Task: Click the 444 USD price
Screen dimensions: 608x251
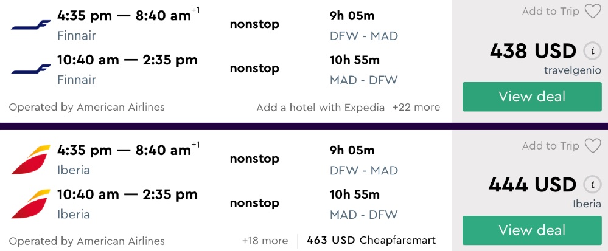Action: coord(533,185)
